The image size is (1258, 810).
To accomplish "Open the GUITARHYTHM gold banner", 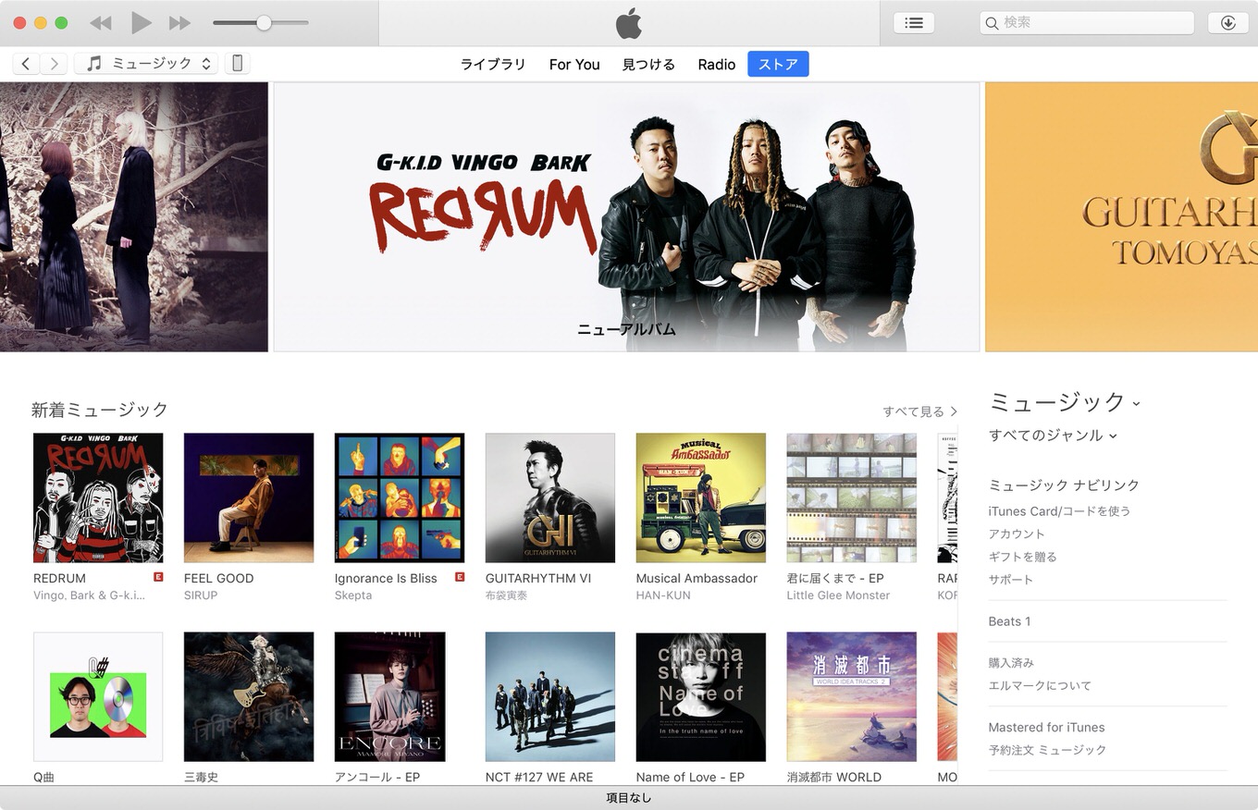I will 1121,217.
